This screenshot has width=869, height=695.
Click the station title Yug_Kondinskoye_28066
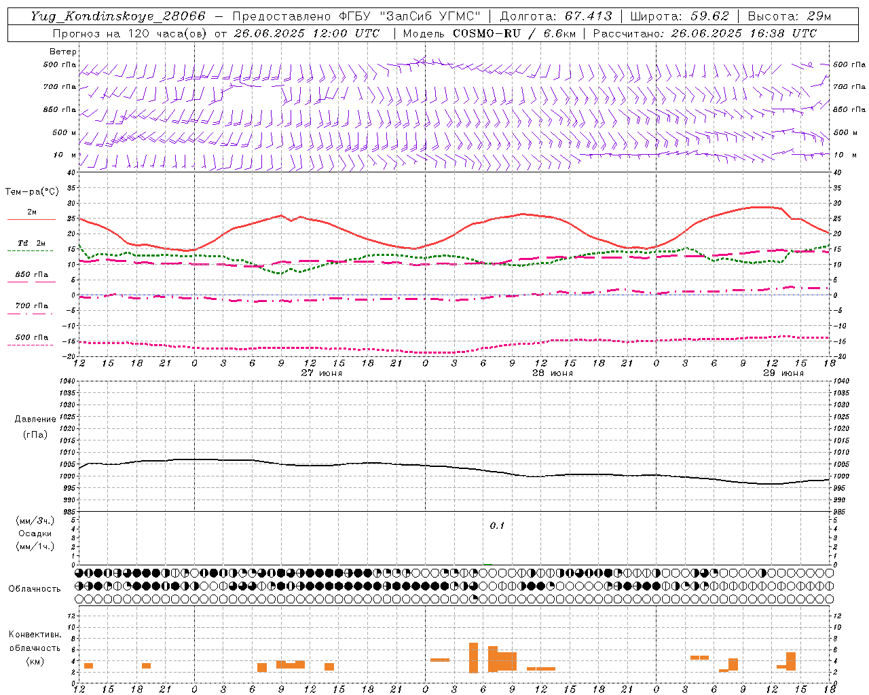(118, 16)
